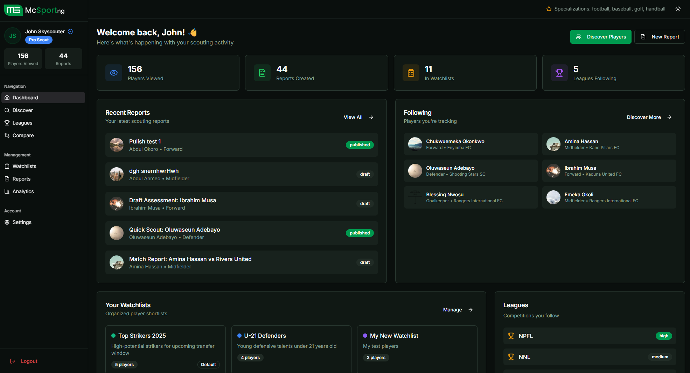Open Settings using the gear icon
Screen dimensions: 690x373
click(8, 222)
